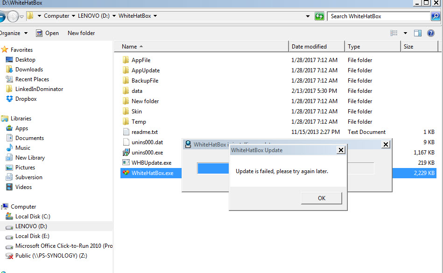The image size is (443, 273).
Task: Click the search magnifier icon
Action: pos(436,16)
